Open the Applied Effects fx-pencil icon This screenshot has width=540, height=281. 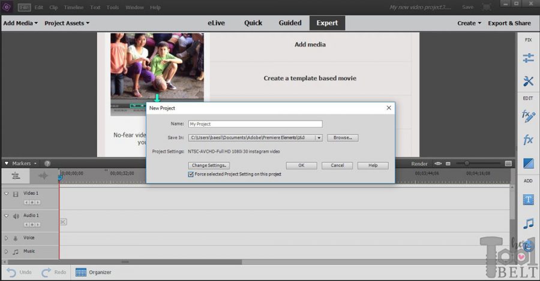[x=528, y=116]
